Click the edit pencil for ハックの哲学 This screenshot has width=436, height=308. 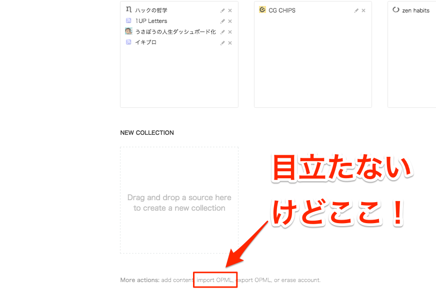[222, 10]
